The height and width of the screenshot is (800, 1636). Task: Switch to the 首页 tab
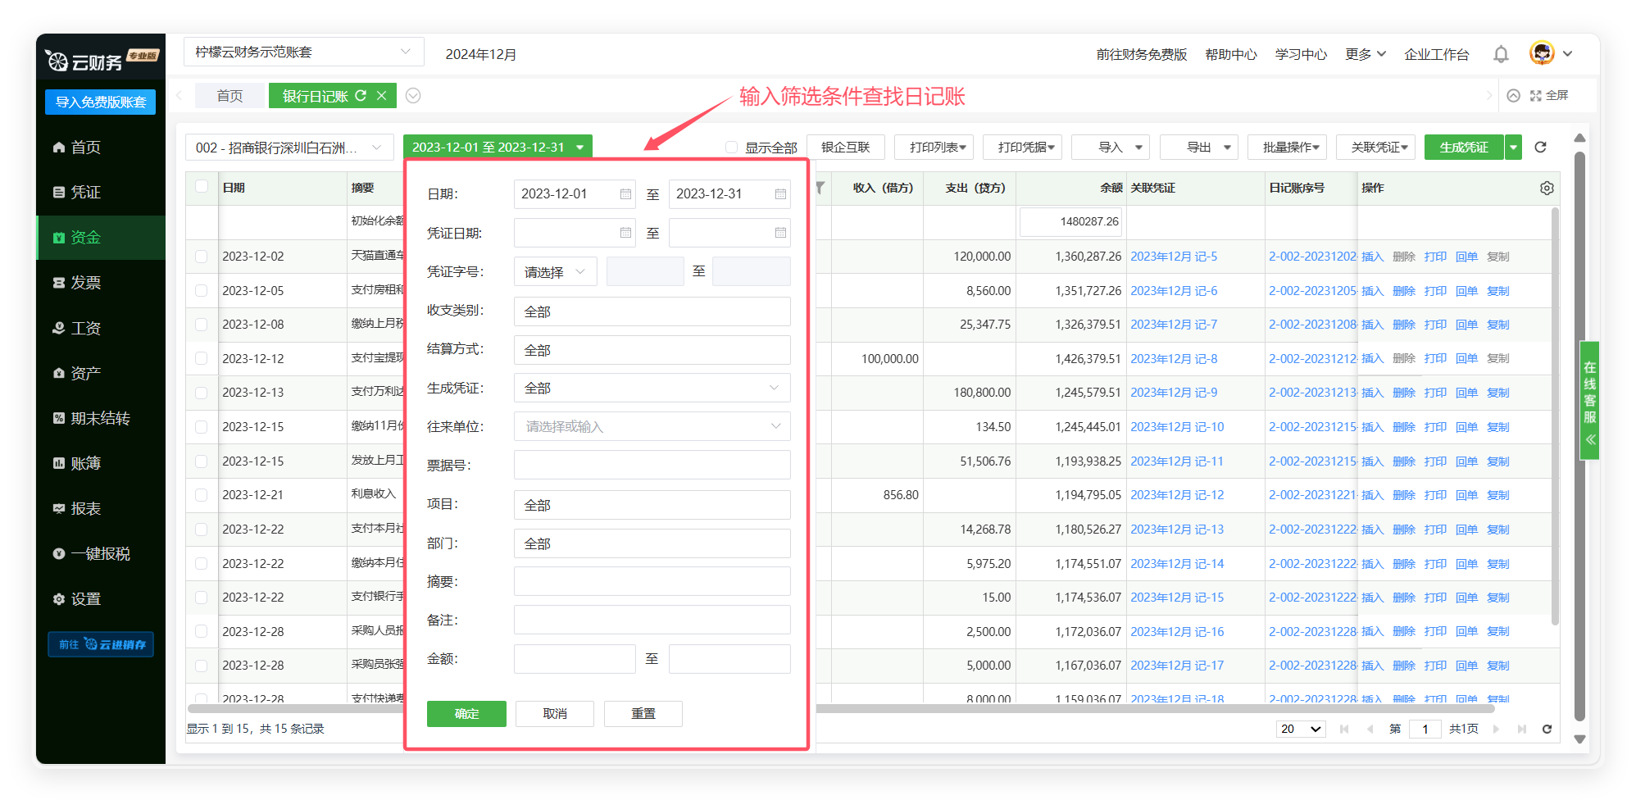click(x=229, y=96)
